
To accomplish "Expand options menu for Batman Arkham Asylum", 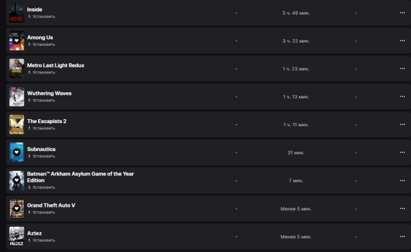I will (403, 180).
